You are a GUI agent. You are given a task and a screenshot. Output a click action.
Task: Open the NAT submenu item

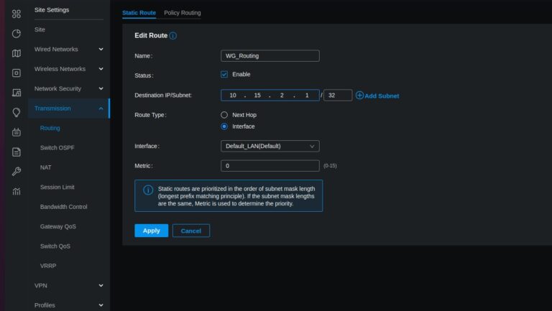pyautogui.click(x=46, y=167)
